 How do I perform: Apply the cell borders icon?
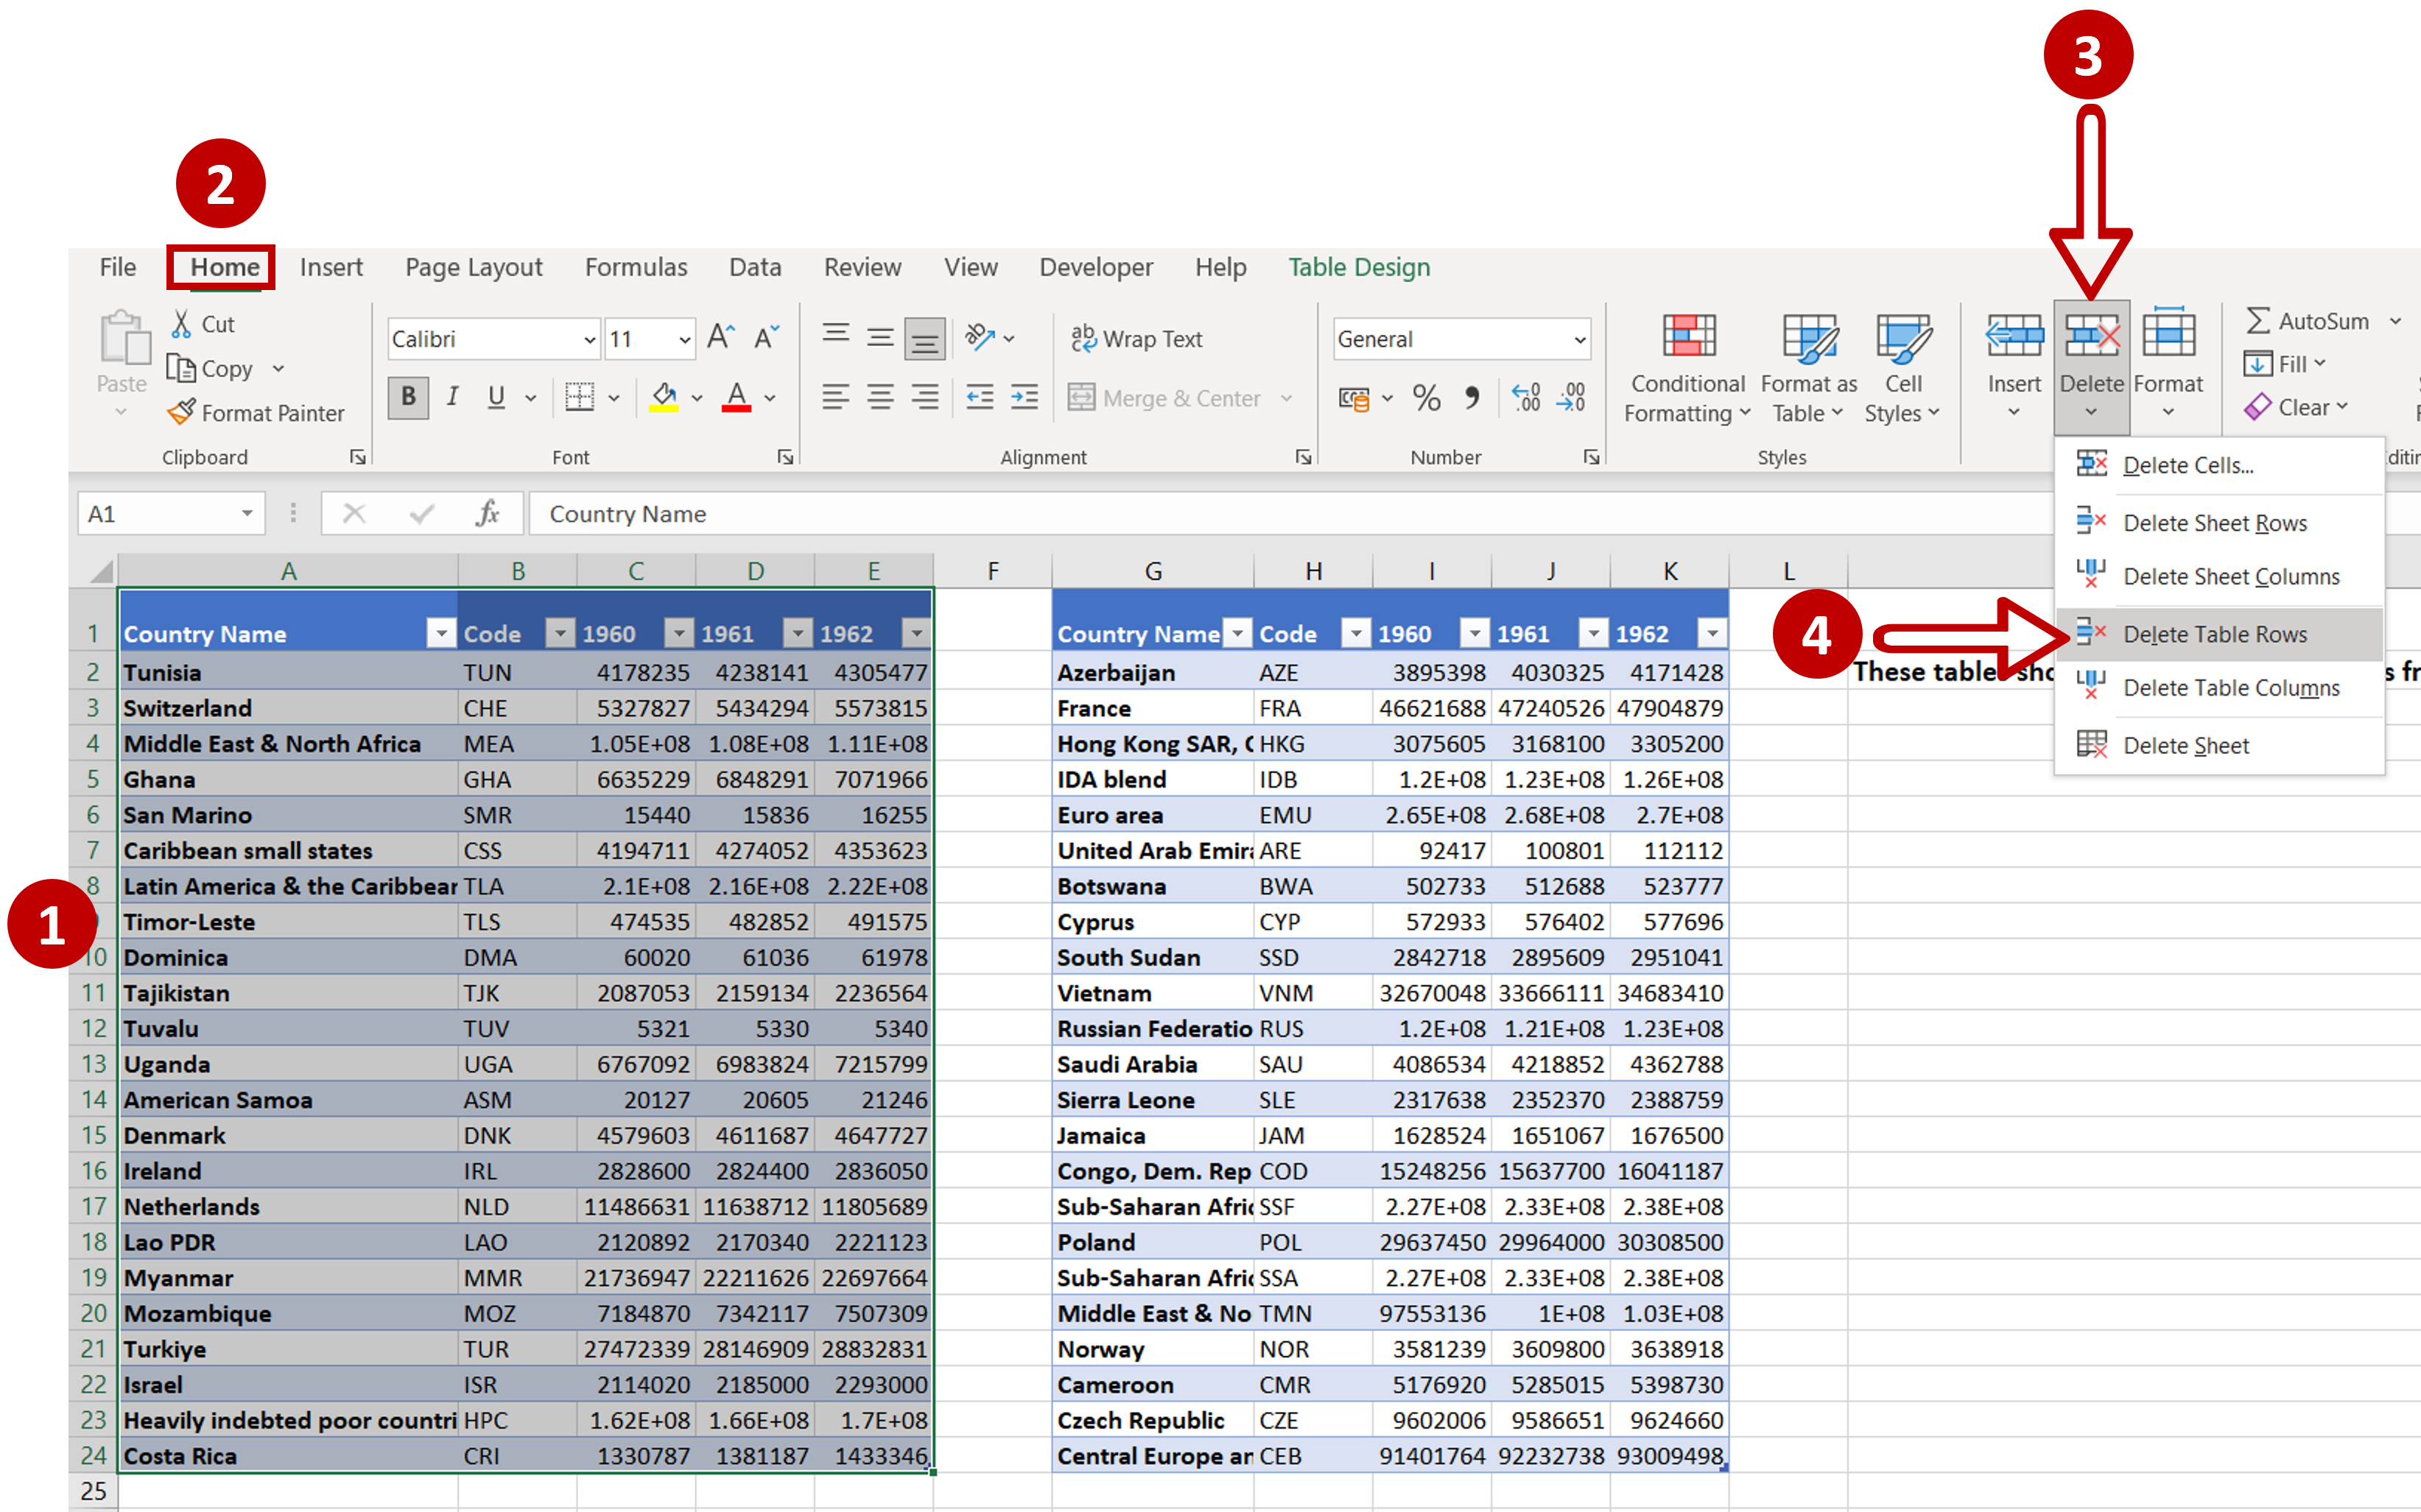[579, 397]
